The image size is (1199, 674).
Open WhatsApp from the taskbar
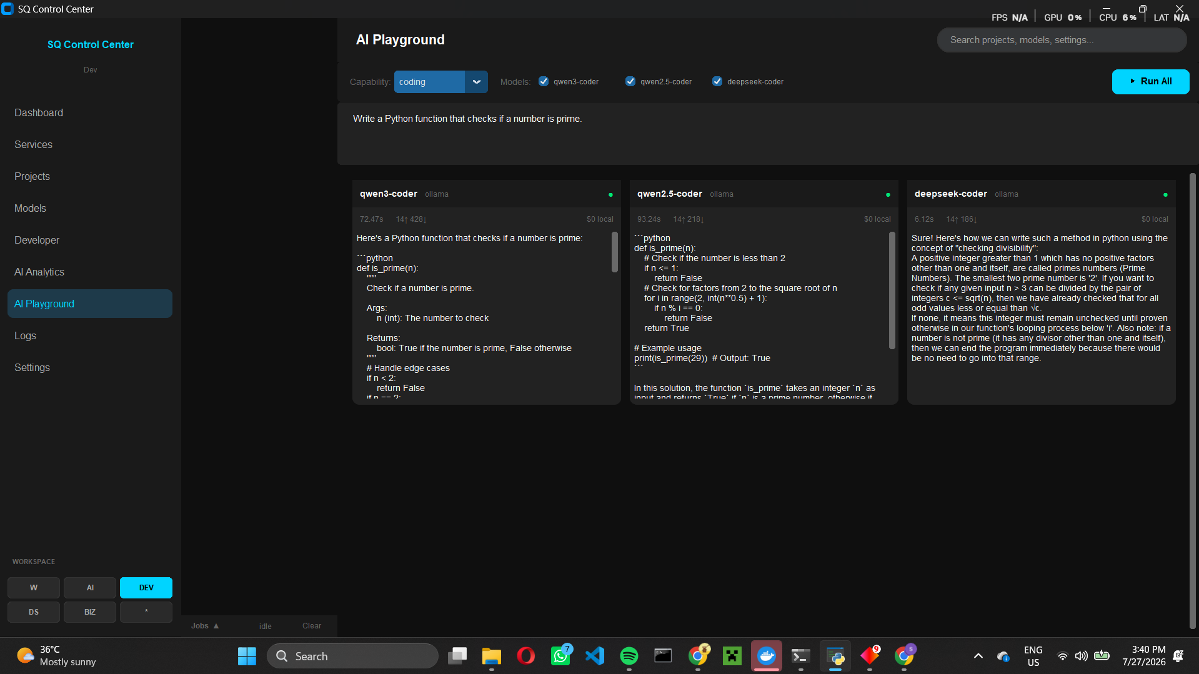coord(560,656)
